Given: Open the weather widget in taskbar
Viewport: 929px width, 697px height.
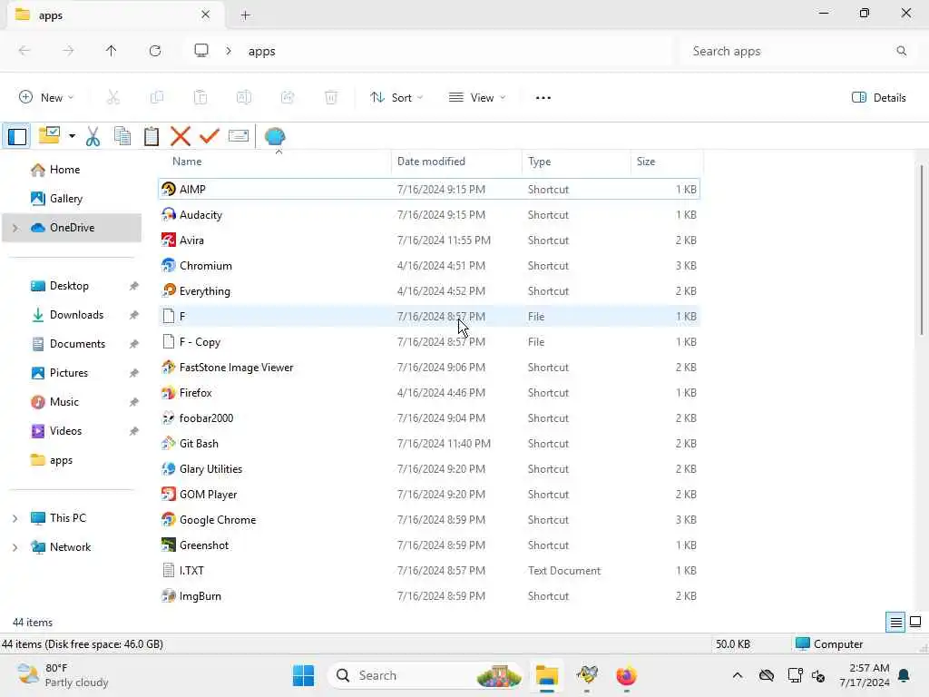Looking at the screenshot, I should (63, 675).
